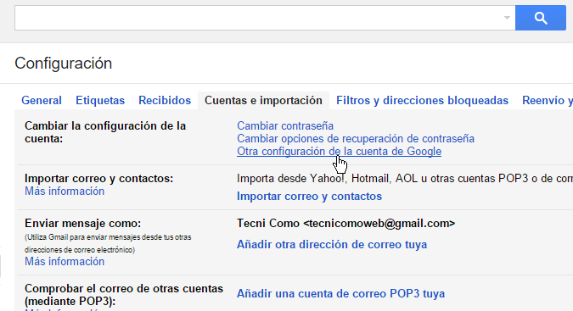Click the Utiliza Gmail para enviar mensajes note
Screen dimensions: 573x311
[x=108, y=243]
